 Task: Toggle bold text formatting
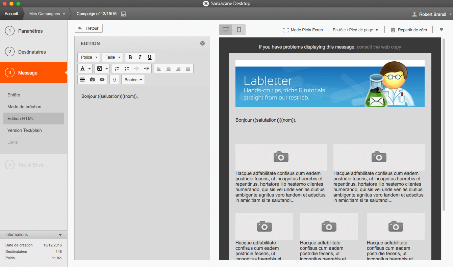(x=130, y=57)
